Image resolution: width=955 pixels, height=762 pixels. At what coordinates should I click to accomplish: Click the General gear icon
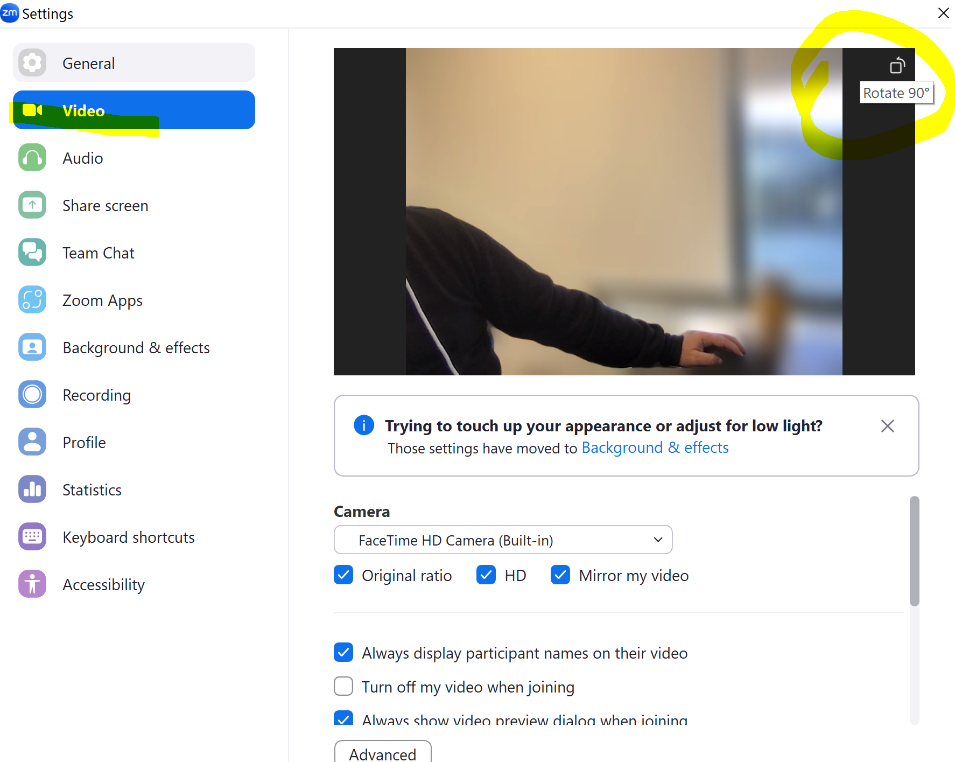pyautogui.click(x=32, y=63)
